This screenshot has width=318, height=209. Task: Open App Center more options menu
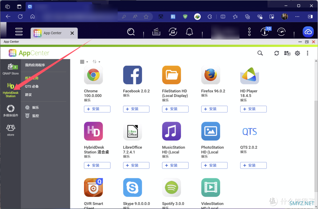(x=307, y=53)
